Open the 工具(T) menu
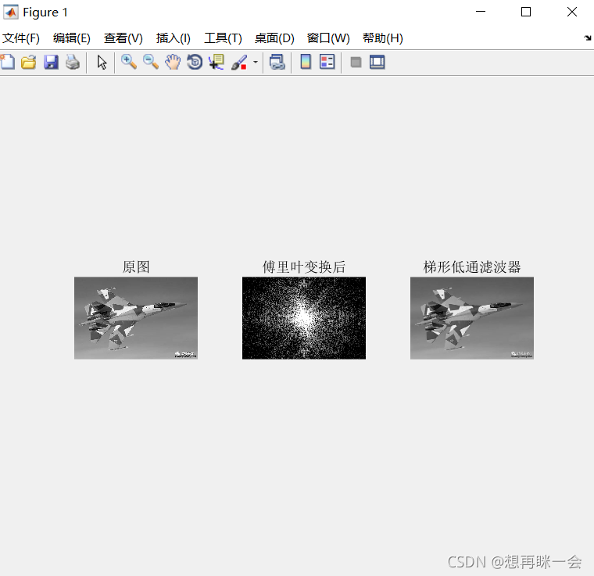The height and width of the screenshot is (576, 594). tap(223, 38)
